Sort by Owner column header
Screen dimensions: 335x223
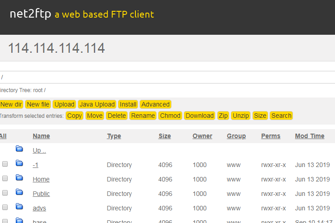(x=202, y=136)
